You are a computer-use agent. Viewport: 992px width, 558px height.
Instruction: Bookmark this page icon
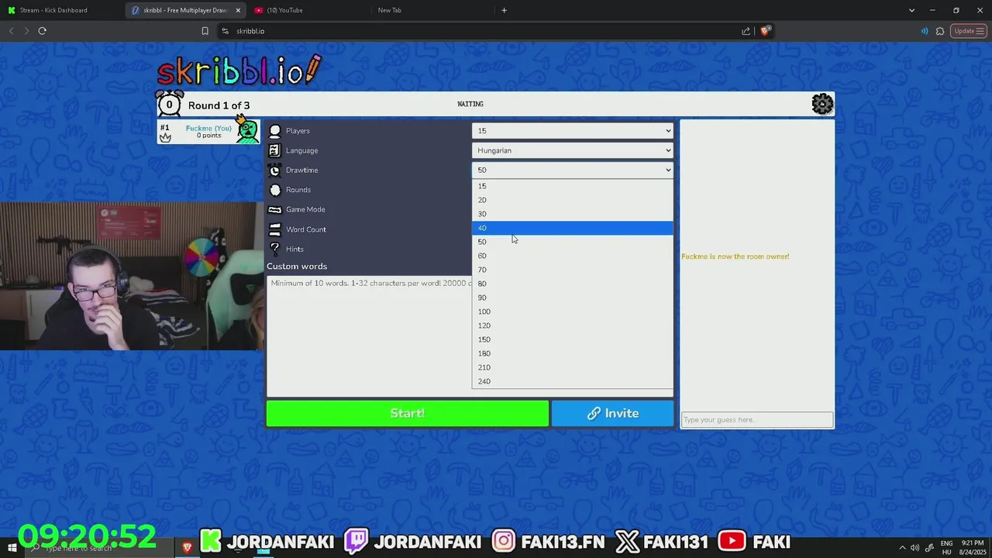205,31
